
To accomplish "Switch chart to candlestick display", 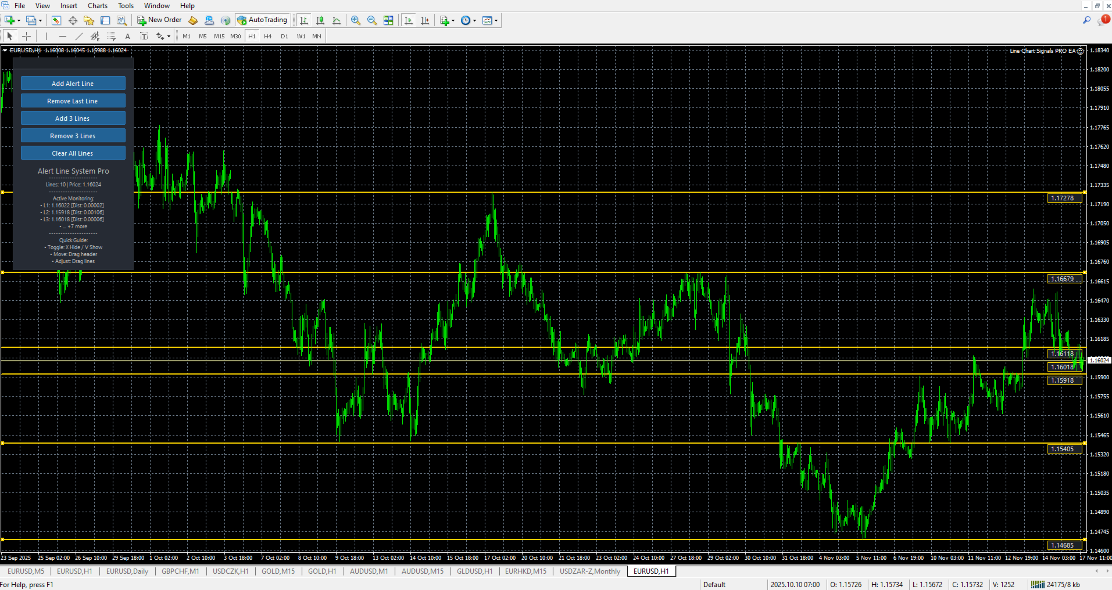I will click(320, 20).
